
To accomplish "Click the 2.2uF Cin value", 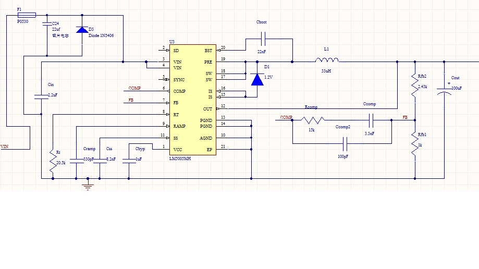I will 53,95.
